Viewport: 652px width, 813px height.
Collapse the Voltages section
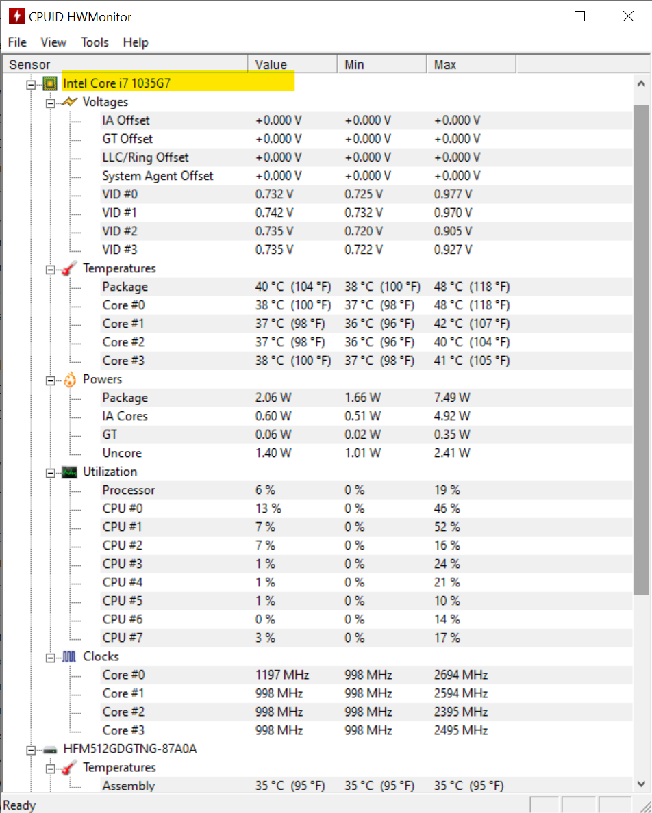50,103
